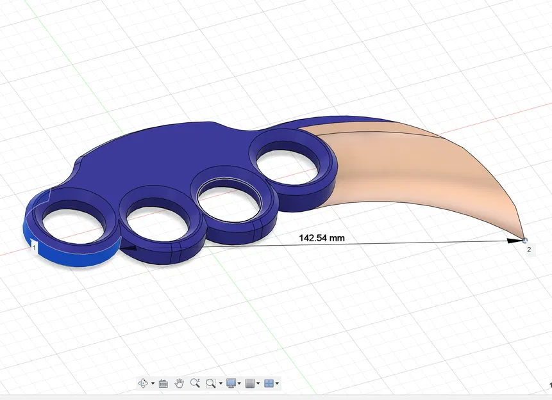This screenshot has height=400, width=552.
Task: Click the Fit view tool
Action: (x=210, y=383)
